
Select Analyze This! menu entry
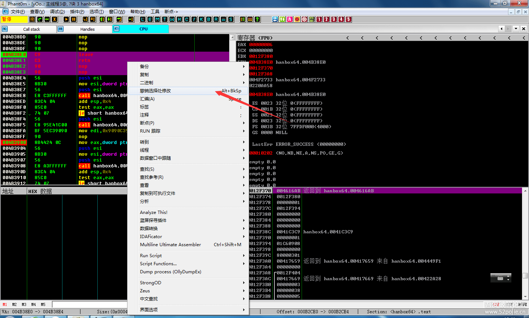[x=188, y=212]
